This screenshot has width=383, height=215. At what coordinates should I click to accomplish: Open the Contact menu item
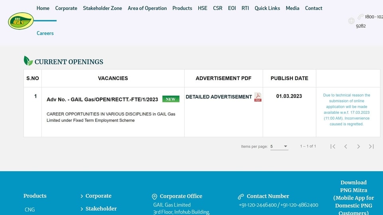point(314,8)
